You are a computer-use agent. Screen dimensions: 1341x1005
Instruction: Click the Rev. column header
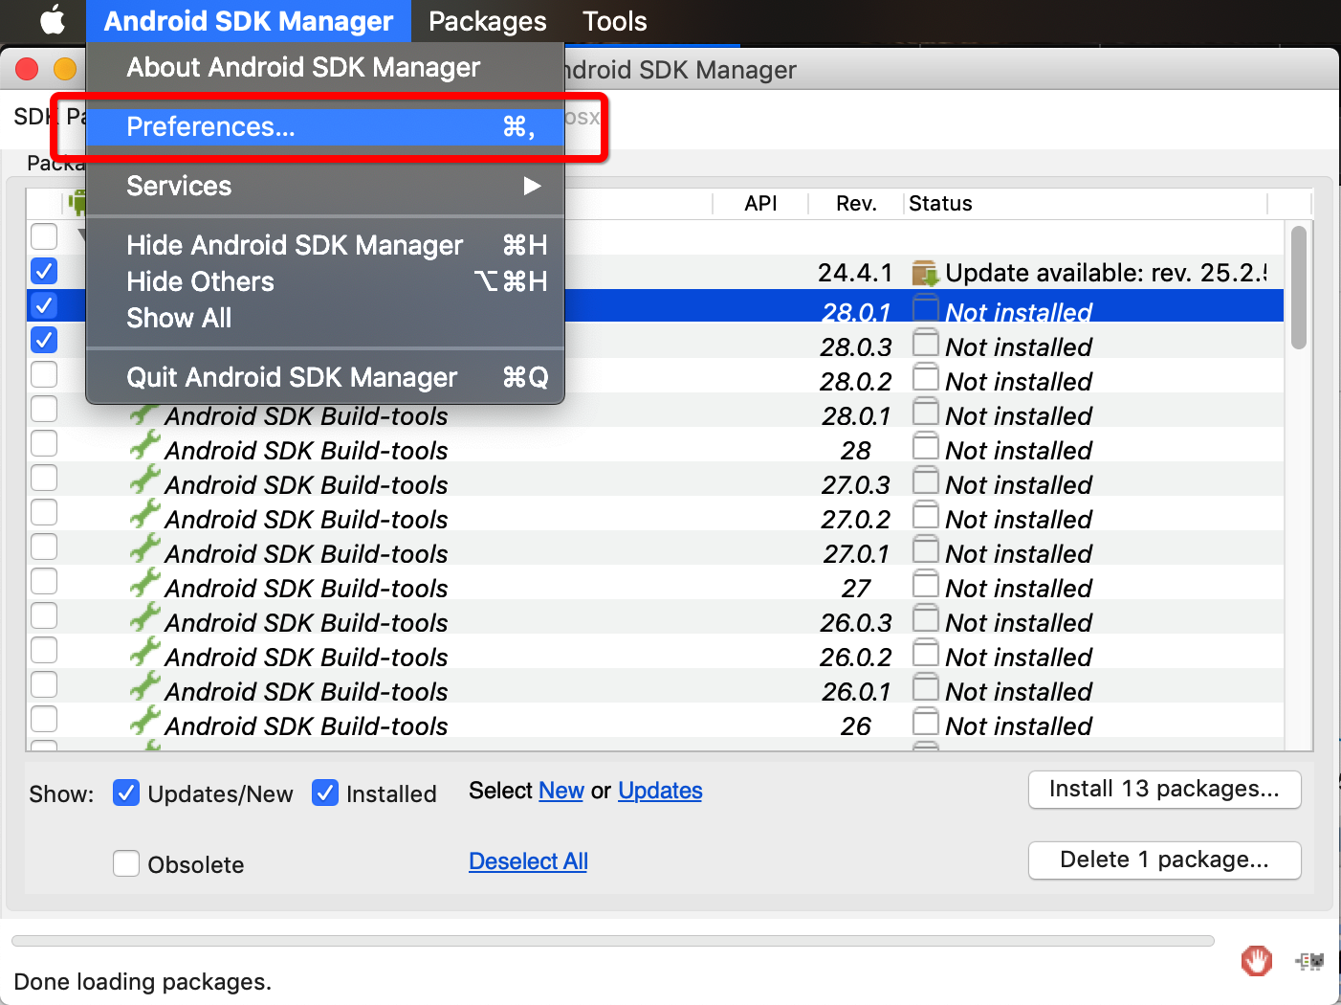(x=856, y=203)
